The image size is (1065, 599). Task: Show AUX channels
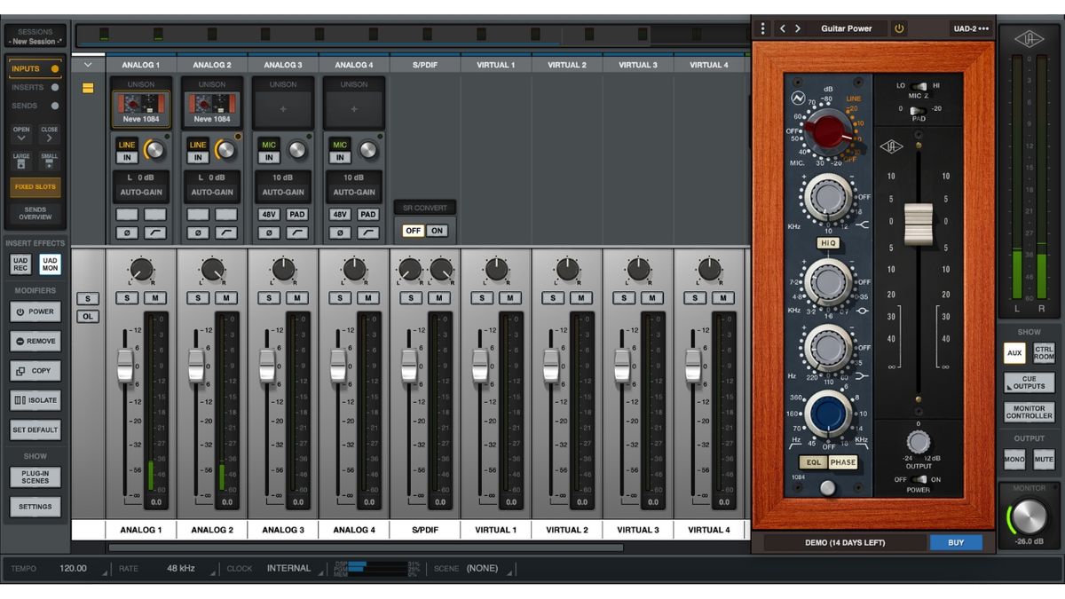pos(1014,353)
